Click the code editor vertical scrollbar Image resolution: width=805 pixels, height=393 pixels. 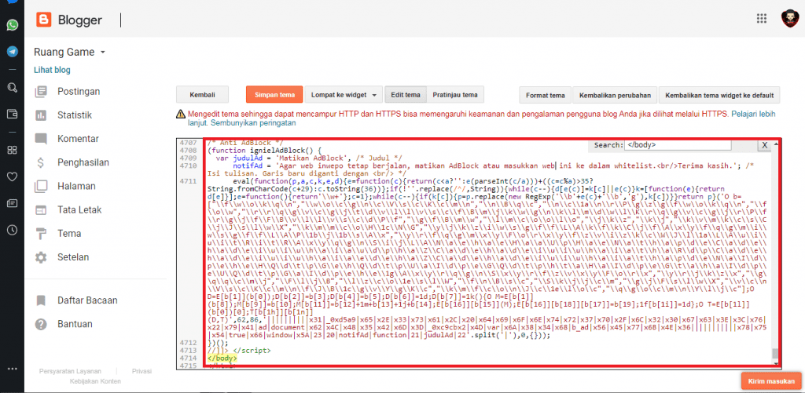click(775, 252)
